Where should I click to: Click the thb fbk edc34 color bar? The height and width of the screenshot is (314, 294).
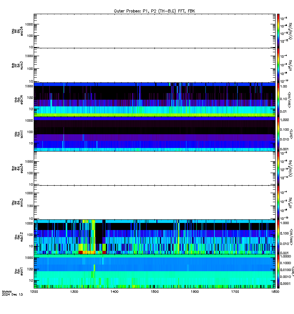[x=278, y=100]
